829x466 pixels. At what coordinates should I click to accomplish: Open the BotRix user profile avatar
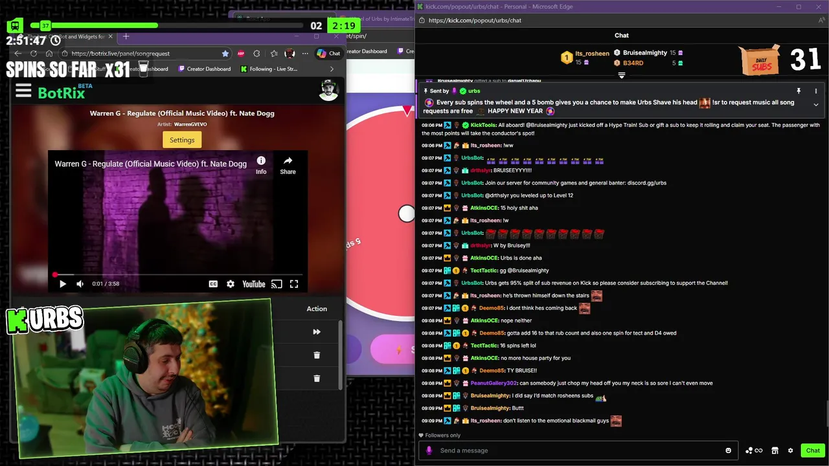click(x=329, y=91)
